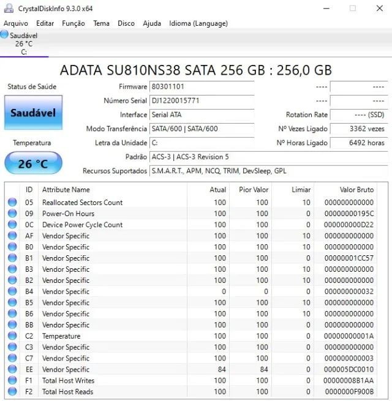The image size is (392, 401).
Task: Click status orb for attribute B1
Action: pos(12,258)
